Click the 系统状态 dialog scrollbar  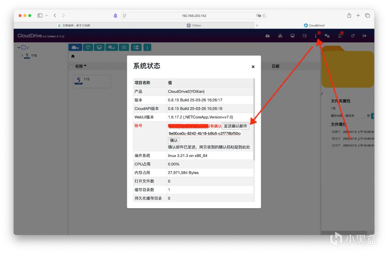[254, 119]
